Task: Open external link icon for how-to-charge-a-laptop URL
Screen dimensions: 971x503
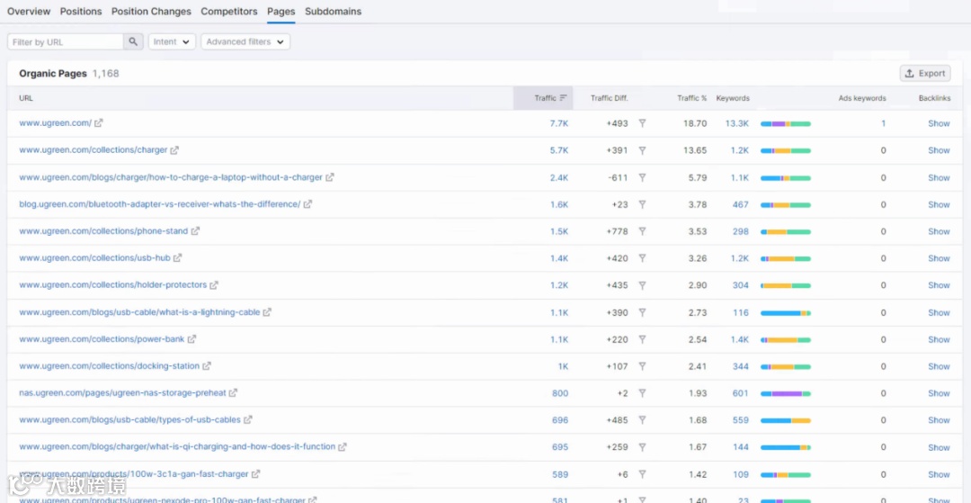Action: click(330, 177)
